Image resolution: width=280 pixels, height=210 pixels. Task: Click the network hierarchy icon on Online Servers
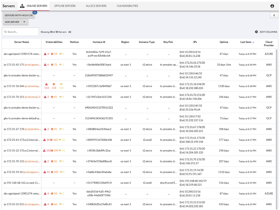(x=22, y=6)
